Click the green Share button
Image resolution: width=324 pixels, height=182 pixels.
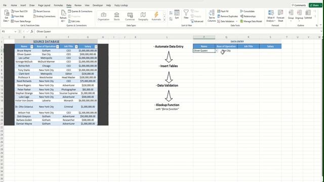315,5
